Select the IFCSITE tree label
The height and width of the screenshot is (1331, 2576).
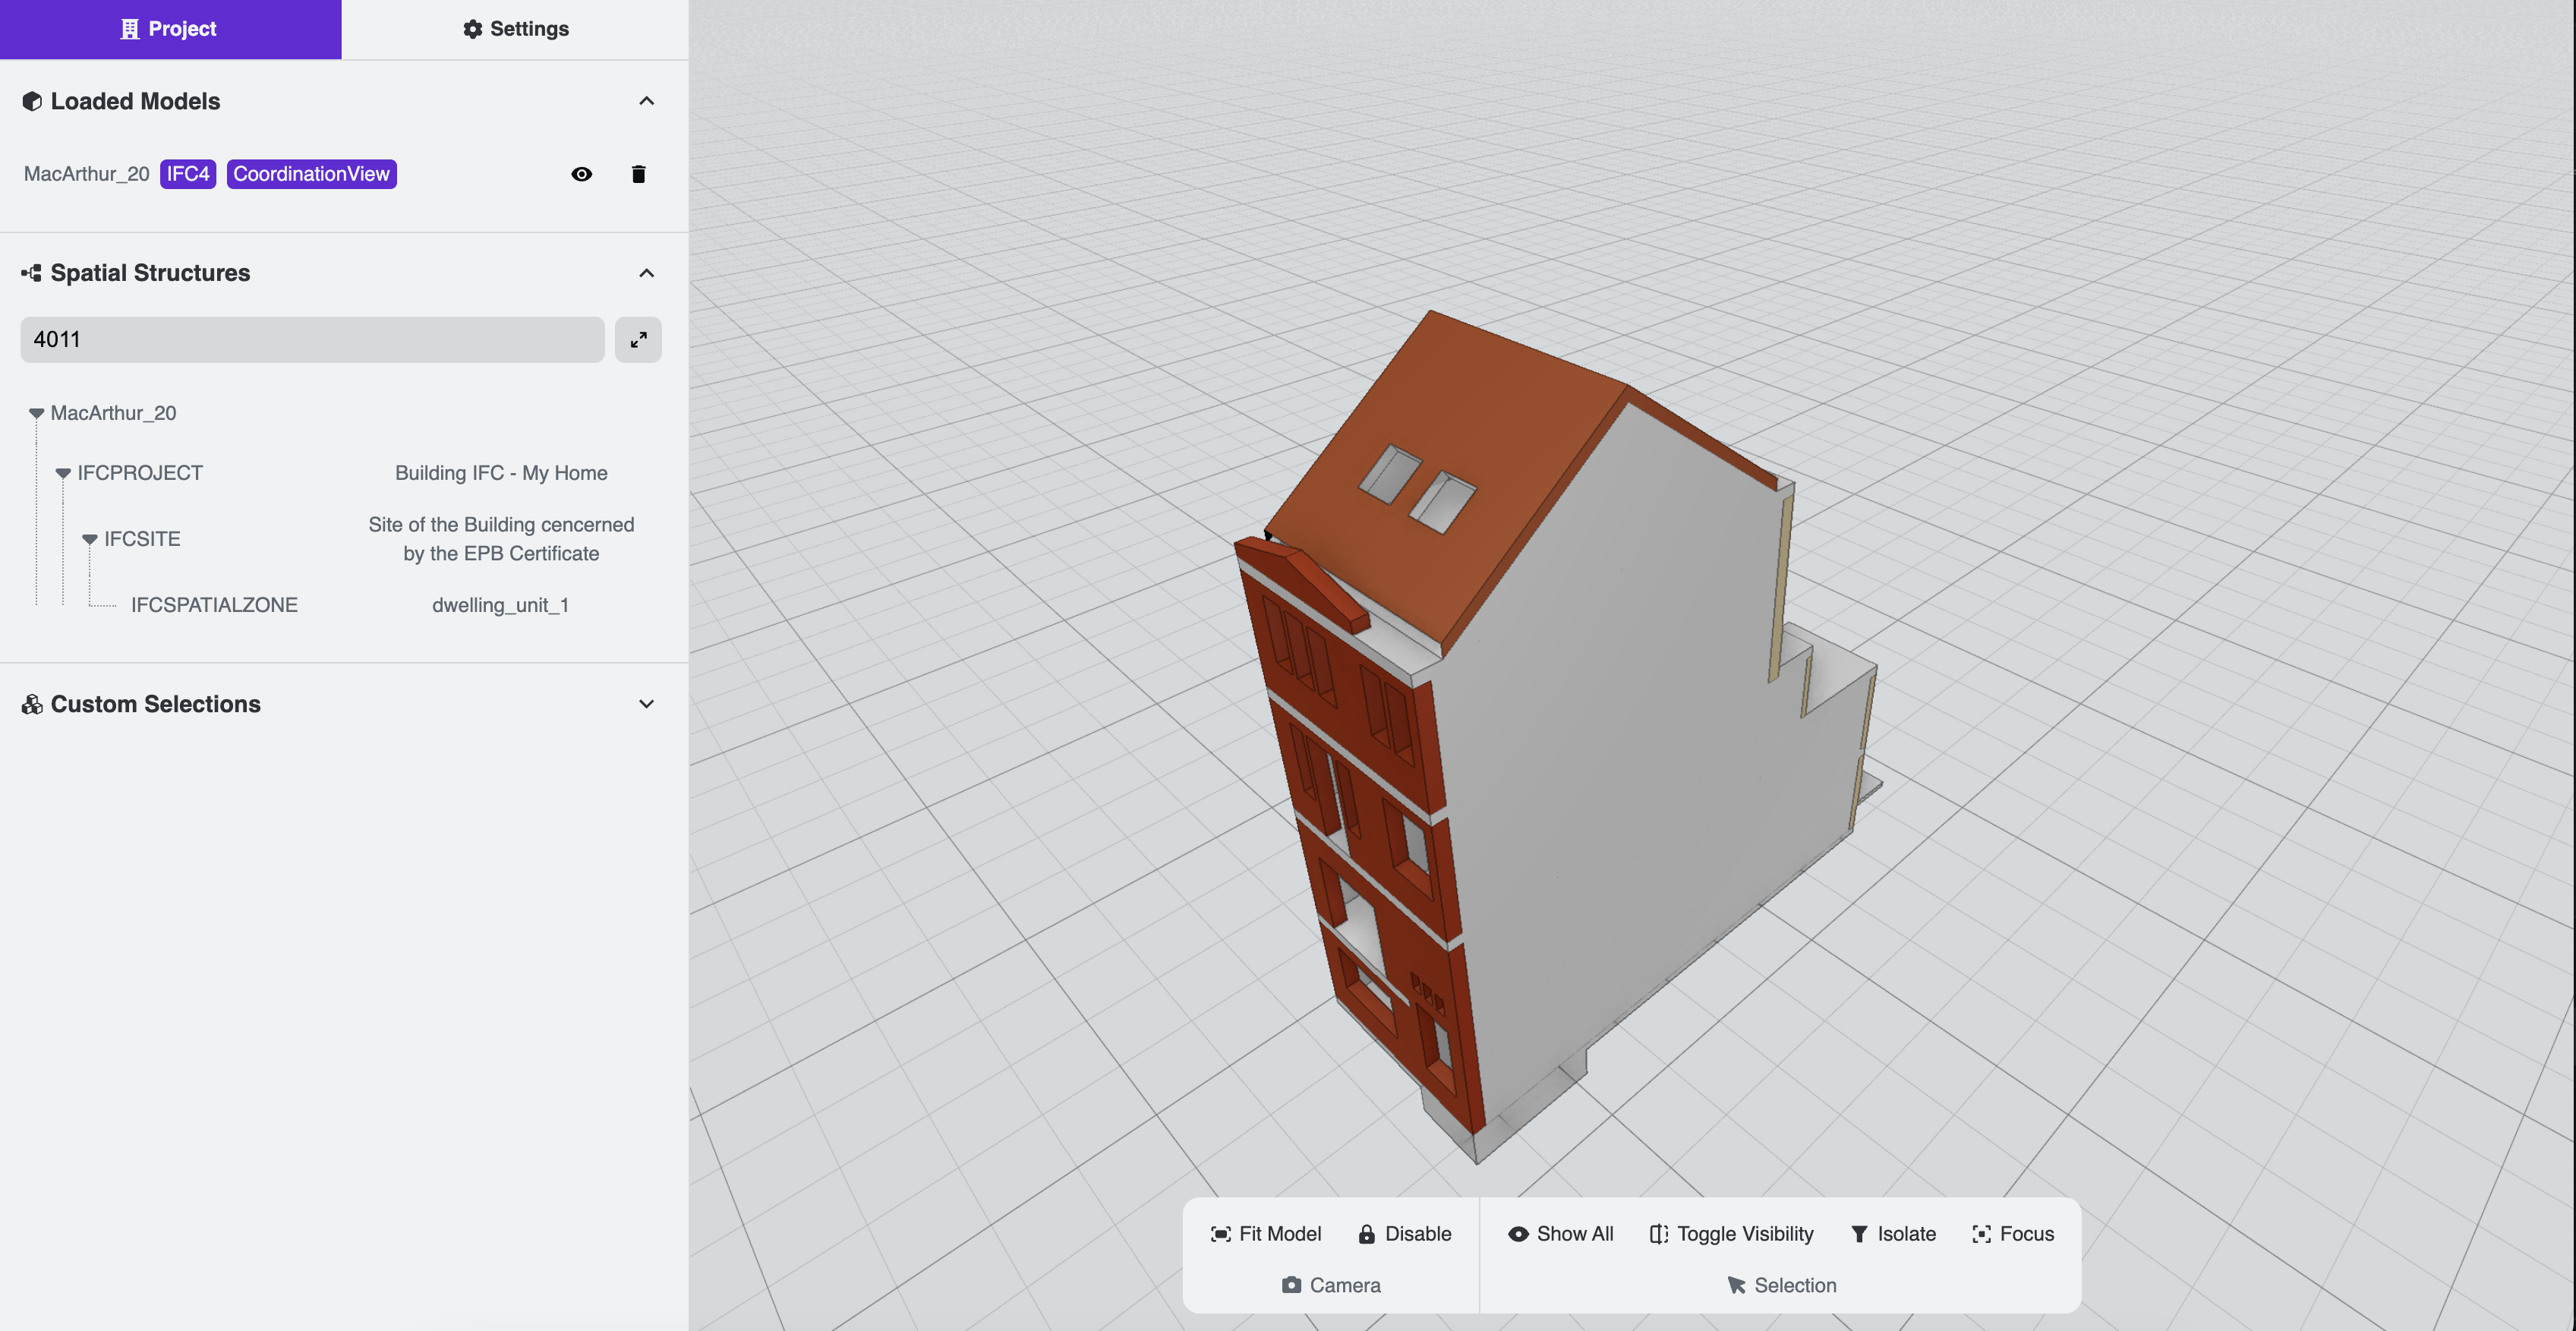pos(142,539)
